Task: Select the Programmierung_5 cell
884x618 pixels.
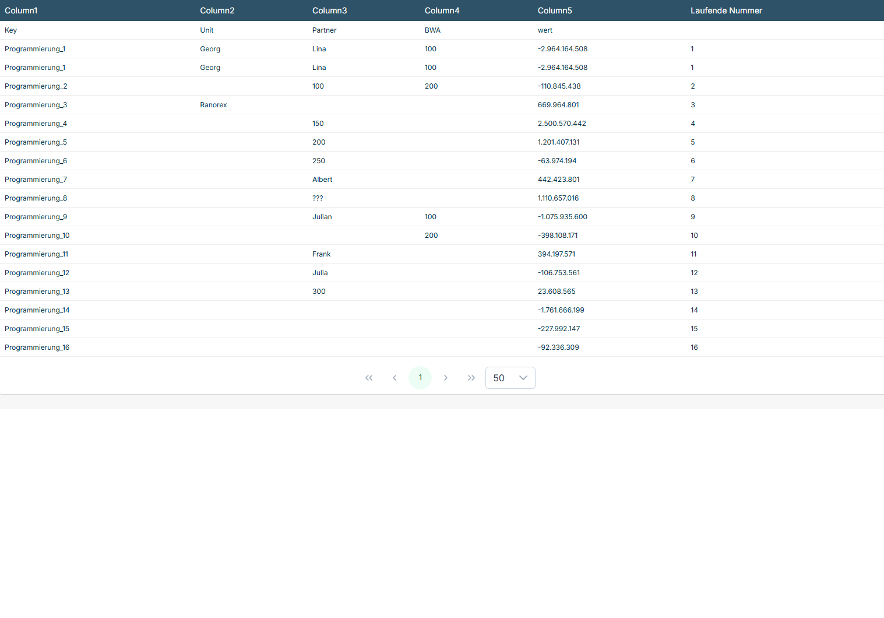Action: [36, 142]
